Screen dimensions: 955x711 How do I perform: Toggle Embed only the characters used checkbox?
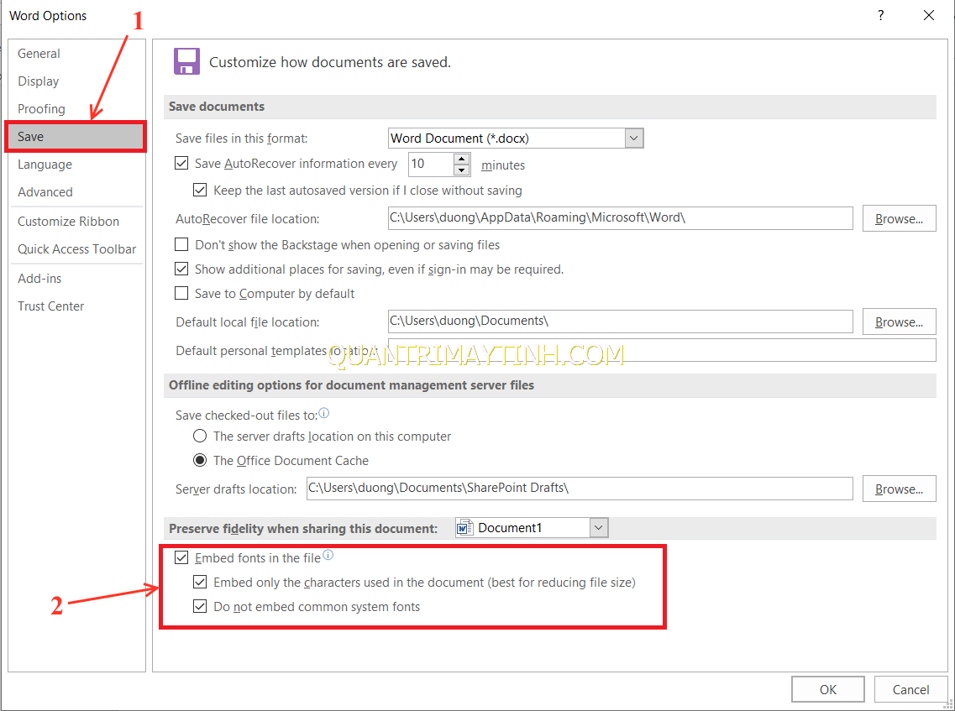pyautogui.click(x=200, y=582)
